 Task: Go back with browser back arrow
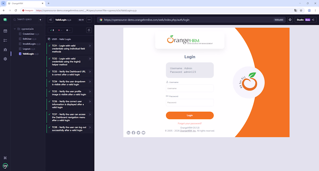pos(4,10)
